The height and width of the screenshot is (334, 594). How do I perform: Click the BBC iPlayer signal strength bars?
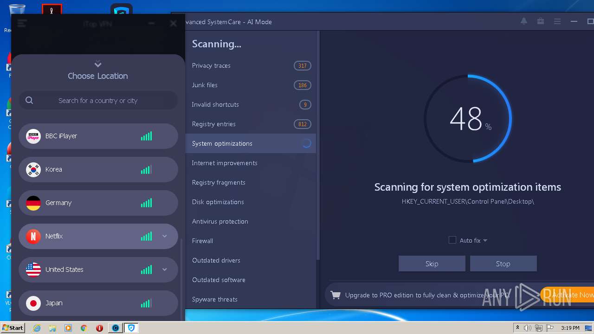coord(146,136)
